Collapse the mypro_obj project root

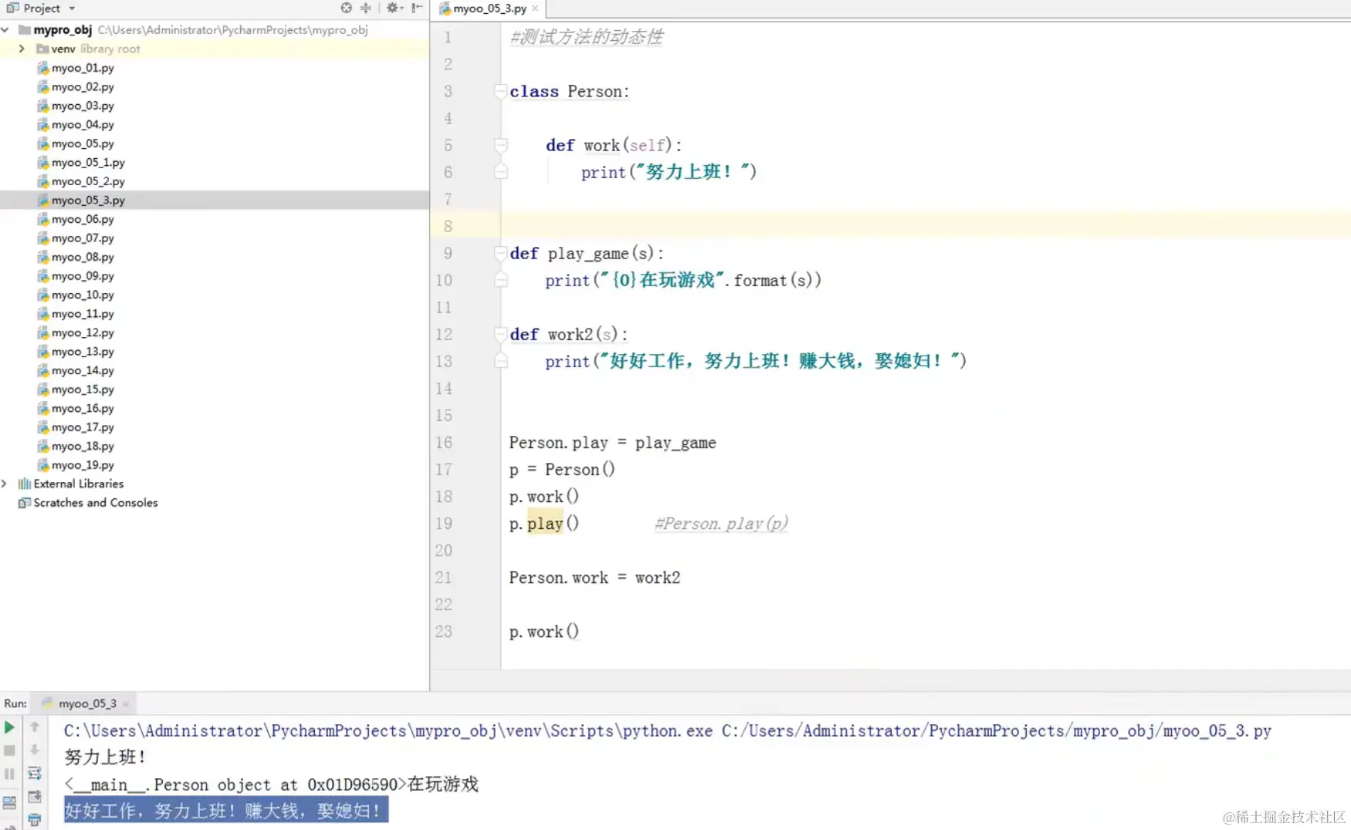tap(5, 30)
